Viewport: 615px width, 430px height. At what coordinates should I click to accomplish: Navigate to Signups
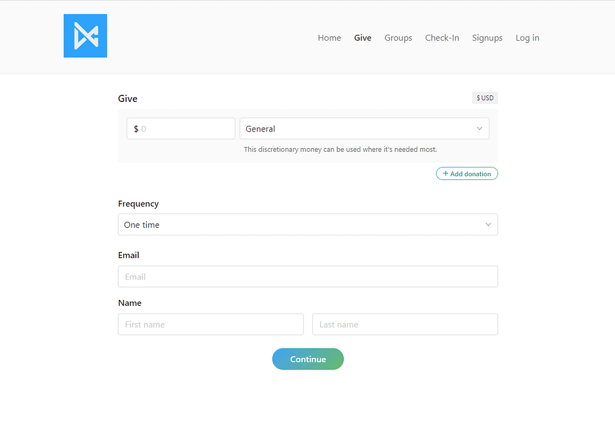[x=487, y=38]
